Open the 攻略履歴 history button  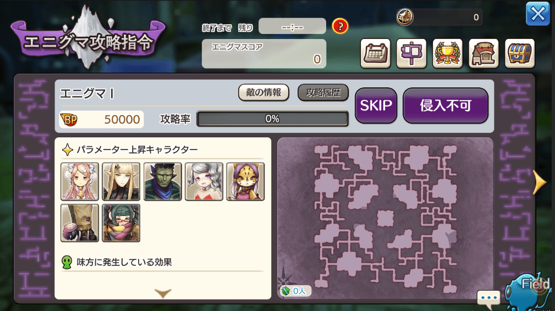323,93
